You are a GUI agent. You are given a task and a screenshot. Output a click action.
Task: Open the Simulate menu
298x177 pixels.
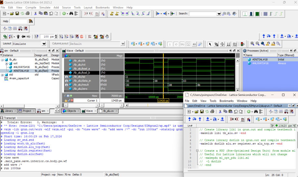pyautogui.click(x=44, y=7)
